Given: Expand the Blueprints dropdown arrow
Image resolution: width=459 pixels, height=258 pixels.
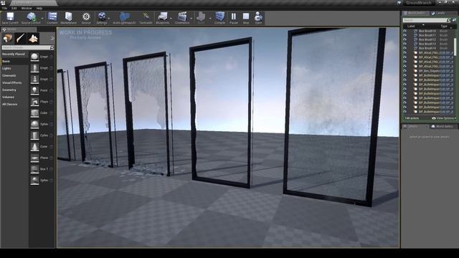Looking at the screenshot, I should 171,19.
